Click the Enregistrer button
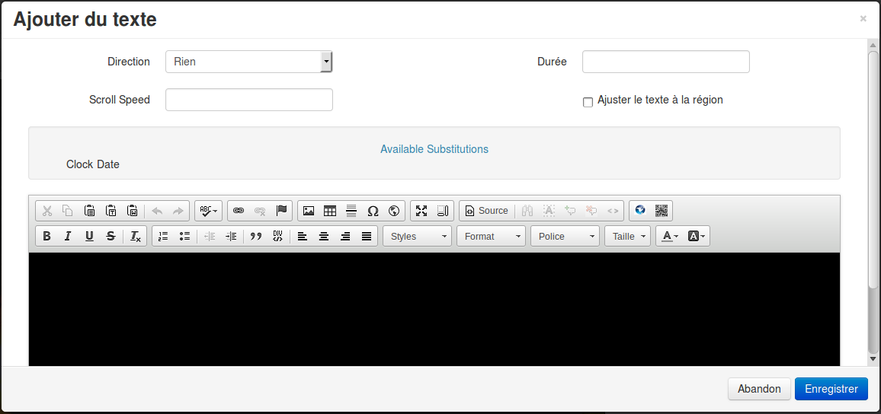 [831, 389]
